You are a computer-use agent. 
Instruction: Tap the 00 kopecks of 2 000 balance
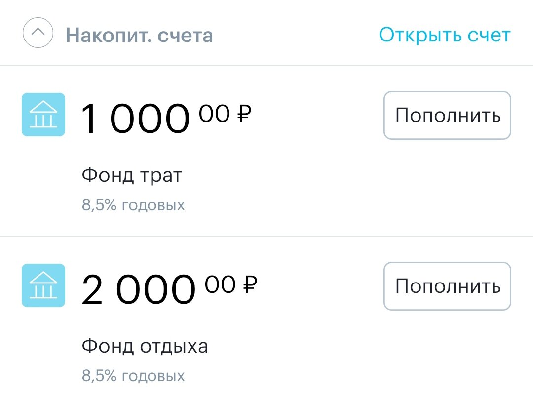[220, 284]
